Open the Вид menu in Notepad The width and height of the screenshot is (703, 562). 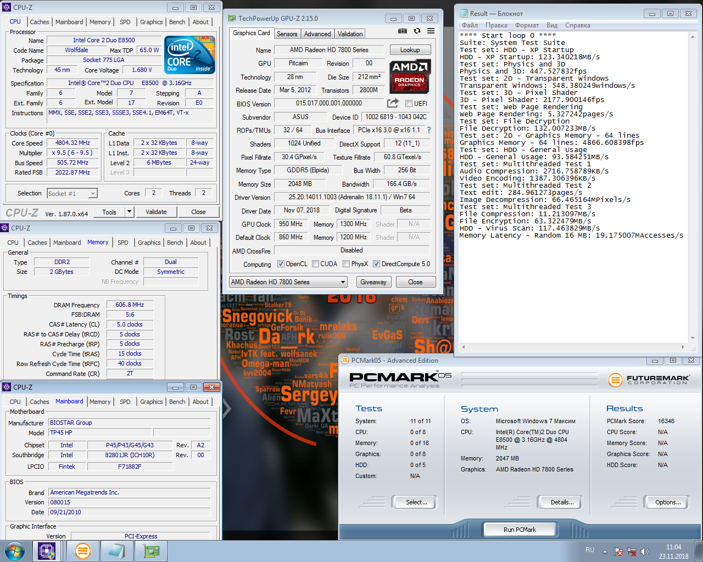[x=552, y=25]
